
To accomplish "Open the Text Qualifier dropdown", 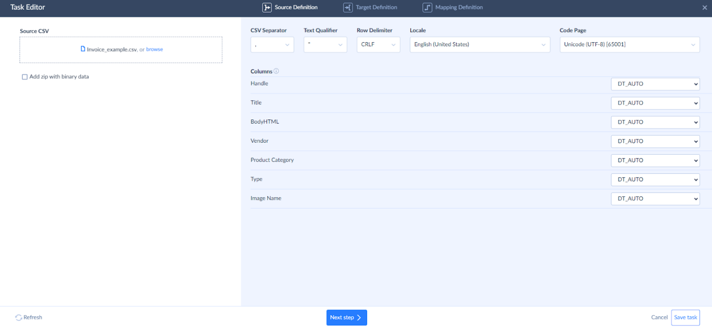I will 325,44.
